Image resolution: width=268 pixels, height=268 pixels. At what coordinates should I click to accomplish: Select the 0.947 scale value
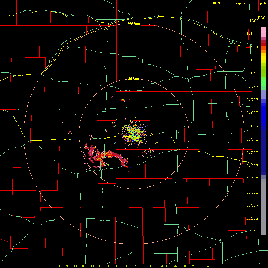(x=252, y=47)
